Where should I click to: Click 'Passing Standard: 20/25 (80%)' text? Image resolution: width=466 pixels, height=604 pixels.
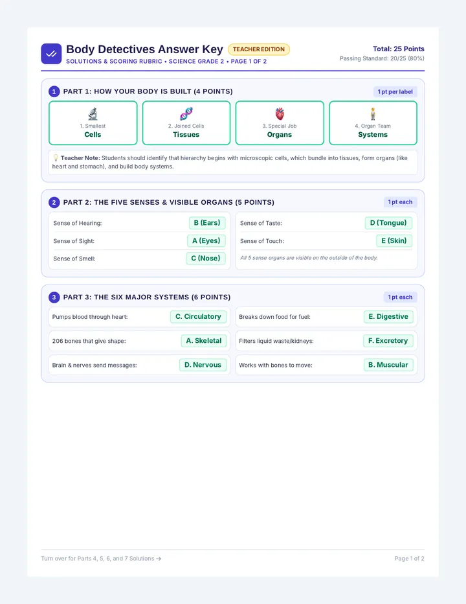382,58
